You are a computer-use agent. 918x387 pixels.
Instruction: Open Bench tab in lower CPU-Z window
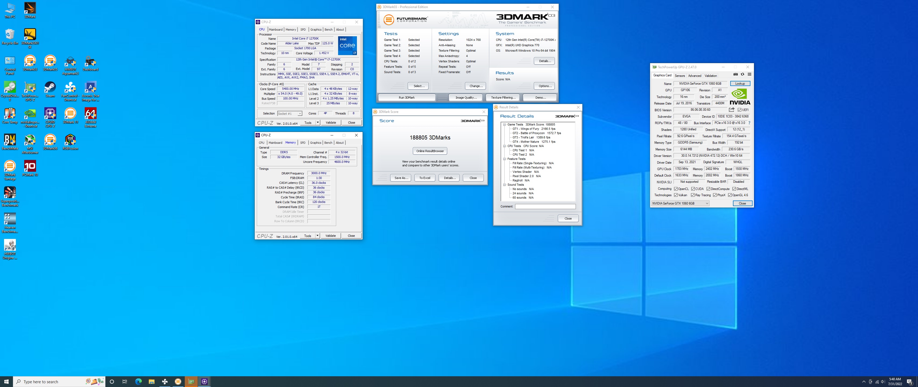pyautogui.click(x=328, y=143)
